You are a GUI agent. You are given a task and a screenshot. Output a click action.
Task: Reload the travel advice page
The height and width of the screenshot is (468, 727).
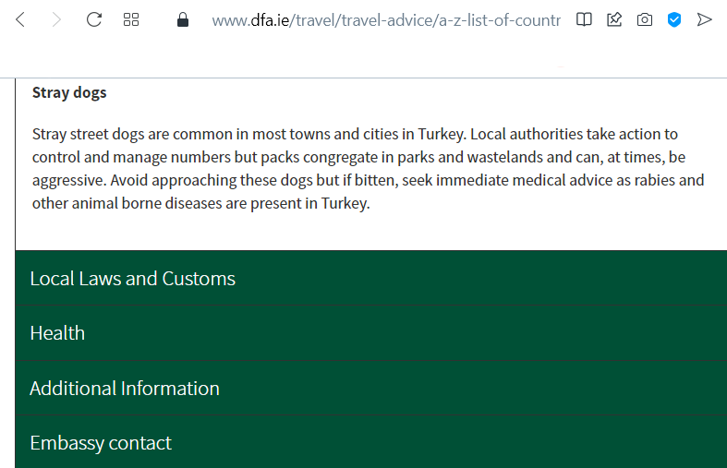point(94,20)
